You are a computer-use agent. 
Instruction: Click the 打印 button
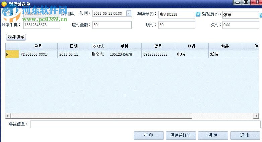(148, 135)
